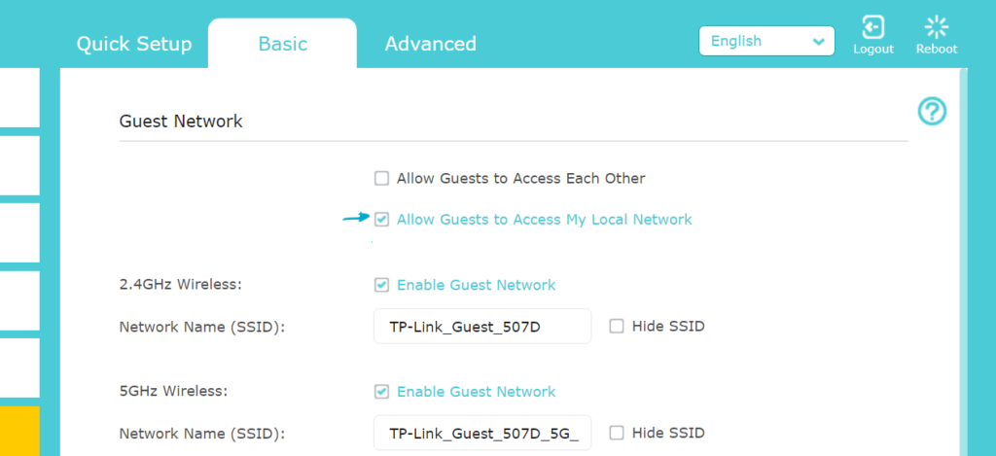
Task: Disable 2.4GHz Enable Guest Network checkbox
Action: pos(382,285)
